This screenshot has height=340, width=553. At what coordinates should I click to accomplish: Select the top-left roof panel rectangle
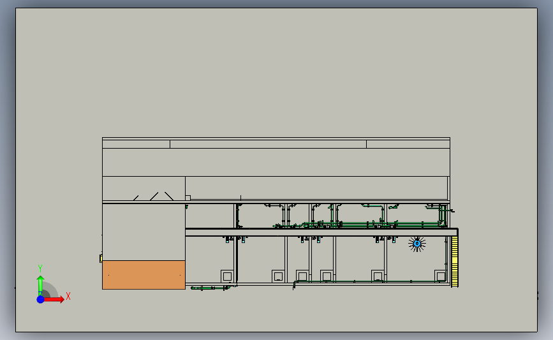click(136, 144)
